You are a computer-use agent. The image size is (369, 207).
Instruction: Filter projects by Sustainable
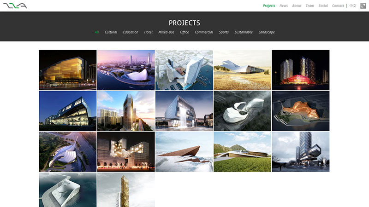point(244,32)
